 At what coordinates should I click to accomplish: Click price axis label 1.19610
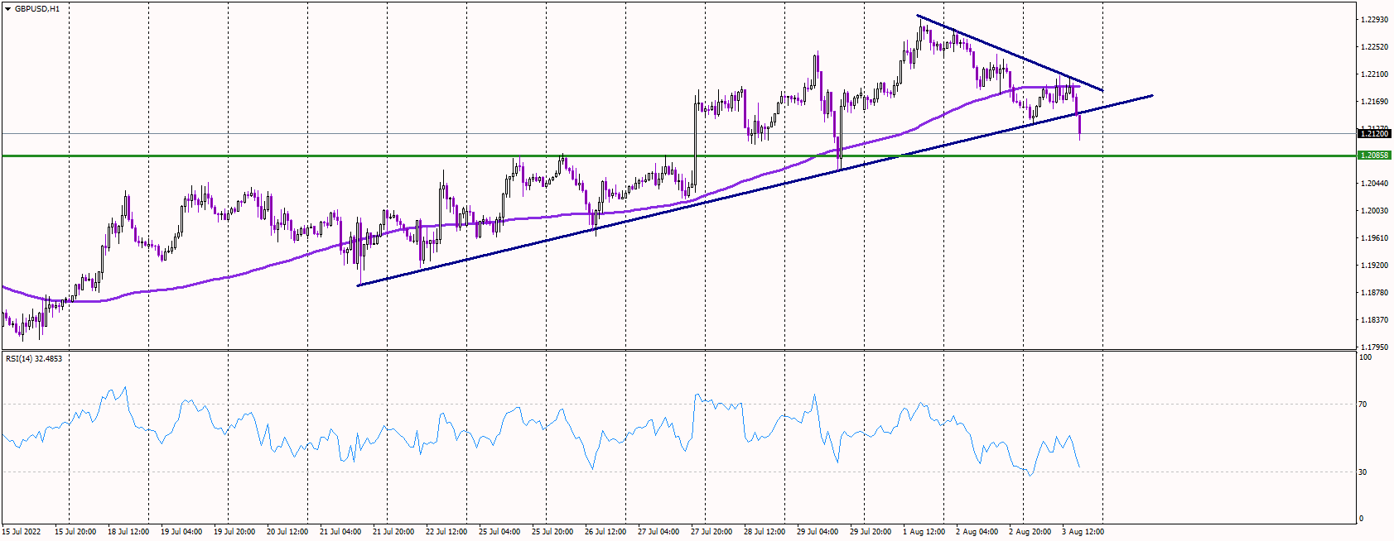pos(1373,238)
